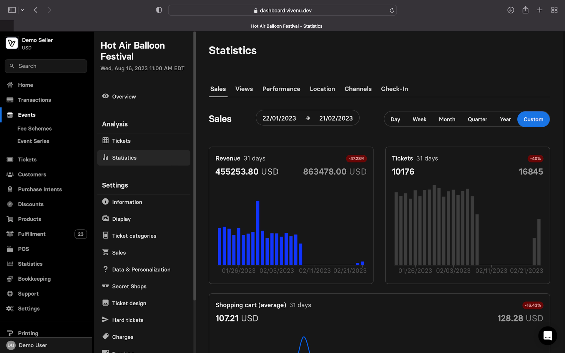Click the Hard tickets paper plane icon
The width and height of the screenshot is (565, 353).
click(x=105, y=319)
